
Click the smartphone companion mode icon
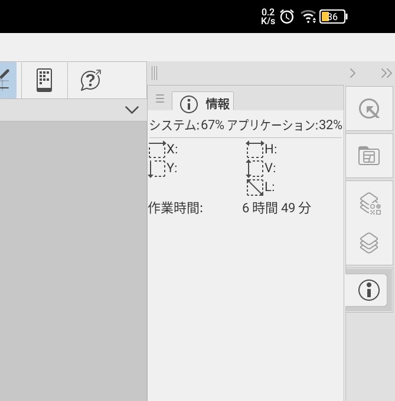coord(44,80)
